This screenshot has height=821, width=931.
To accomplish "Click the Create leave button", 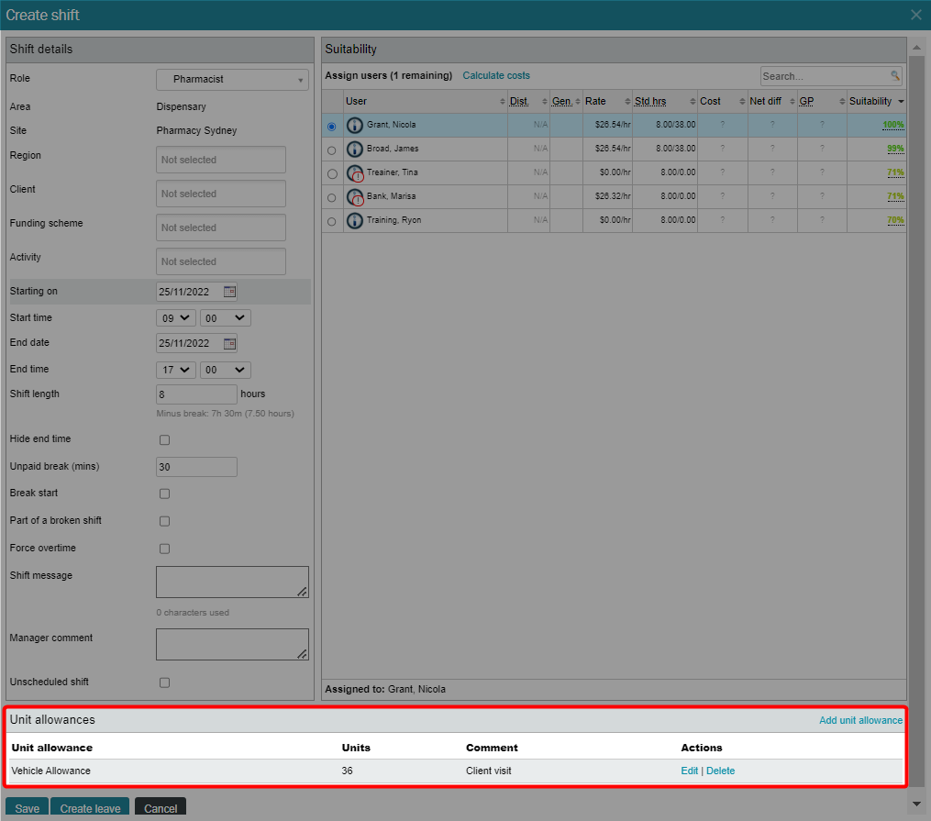I will [90, 808].
